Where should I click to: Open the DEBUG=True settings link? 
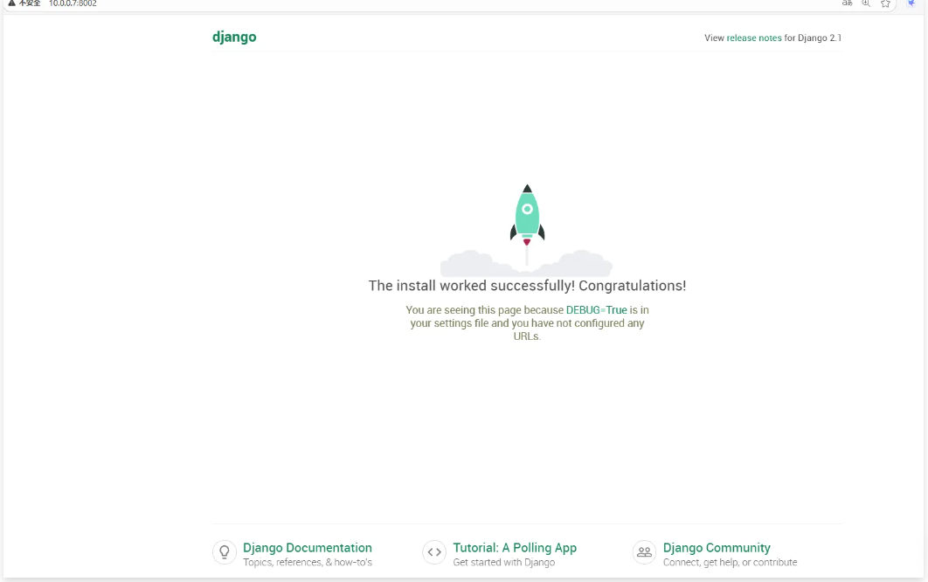pos(597,310)
